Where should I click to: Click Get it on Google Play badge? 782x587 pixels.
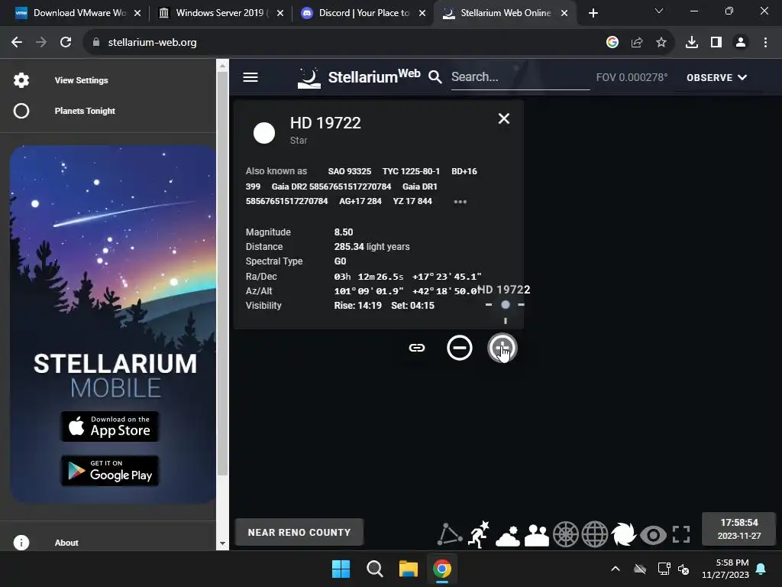click(x=110, y=470)
